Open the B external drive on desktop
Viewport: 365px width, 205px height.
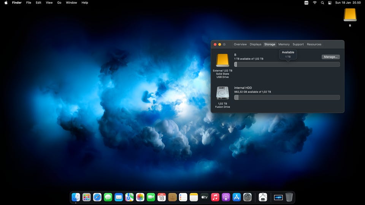pyautogui.click(x=350, y=15)
